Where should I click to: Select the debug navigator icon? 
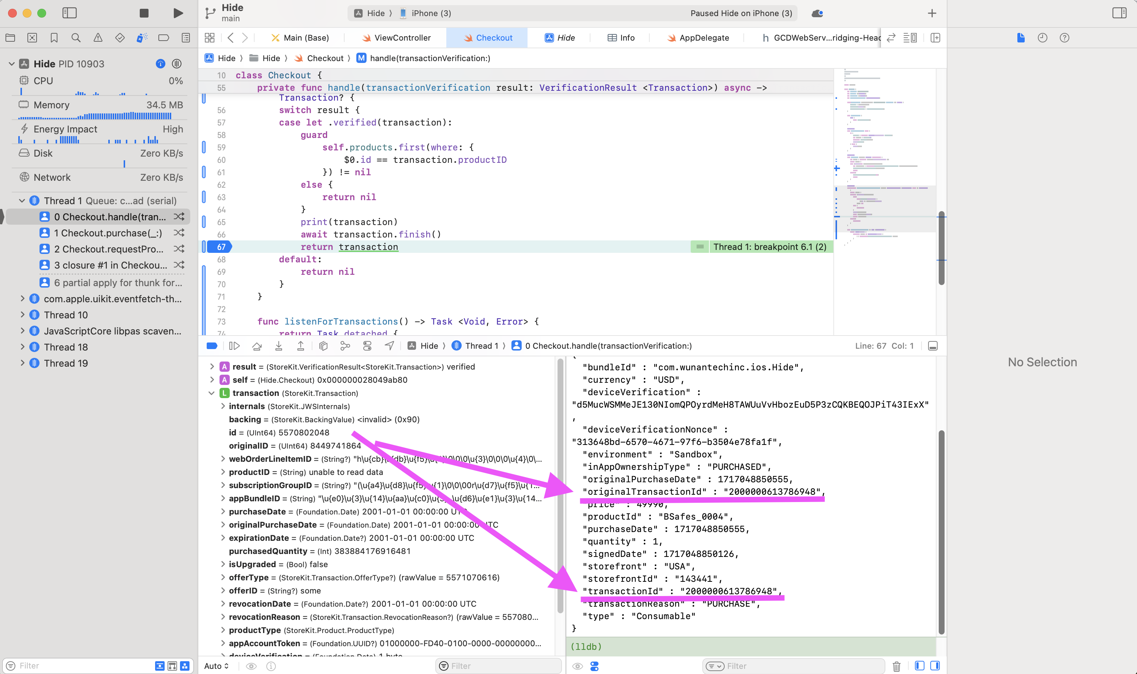(142, 38)
